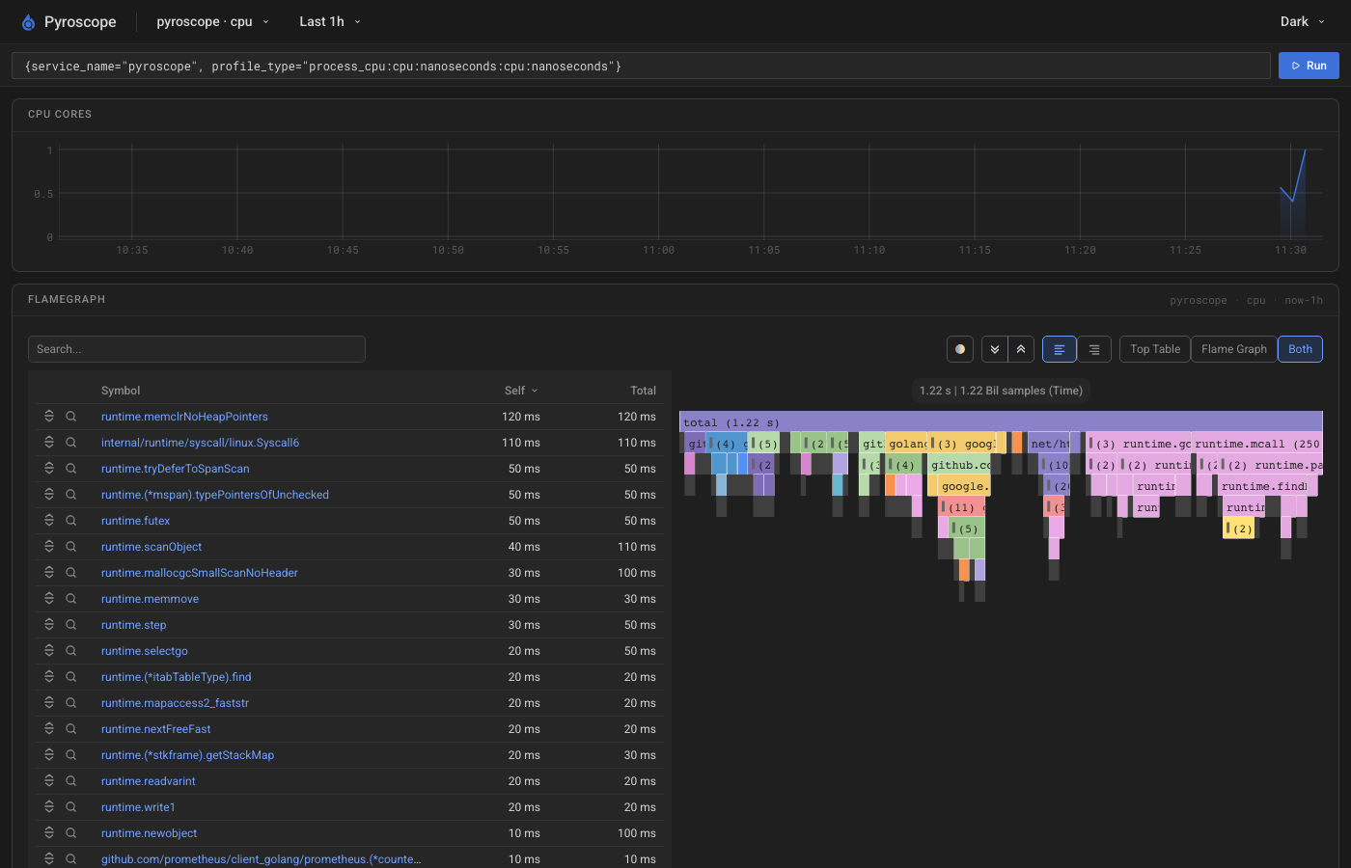
Task: Search icon for runtime.selectgo row
Action: pyautogui.click(x=71, y=651)
